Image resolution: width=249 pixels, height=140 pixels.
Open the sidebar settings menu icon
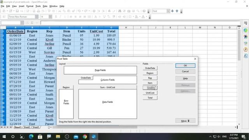[x=245, y=23]
